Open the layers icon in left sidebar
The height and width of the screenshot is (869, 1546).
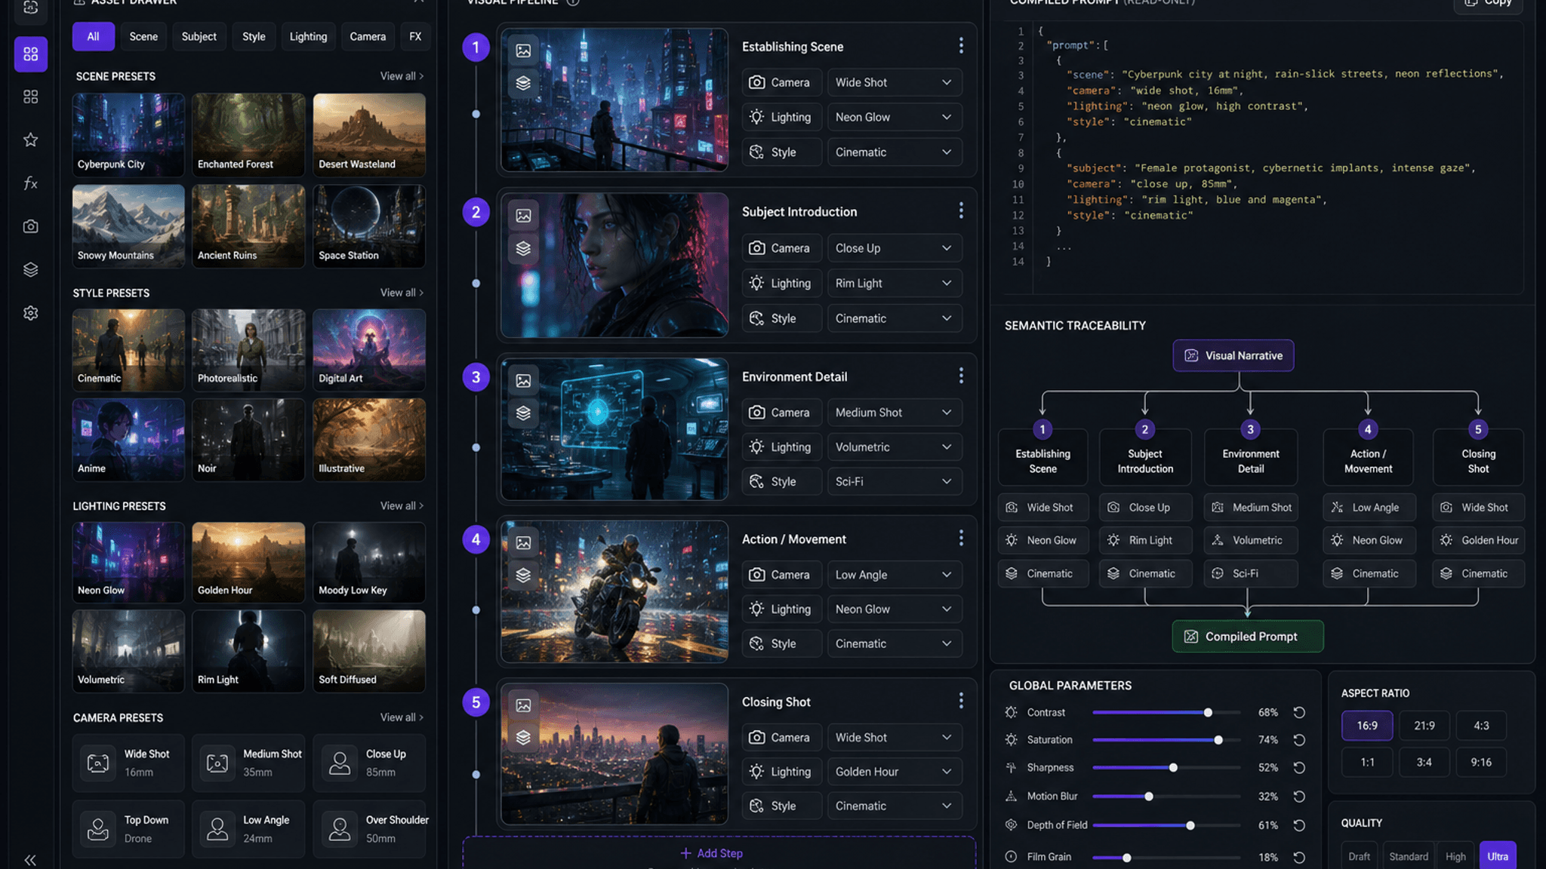point(30,269)
